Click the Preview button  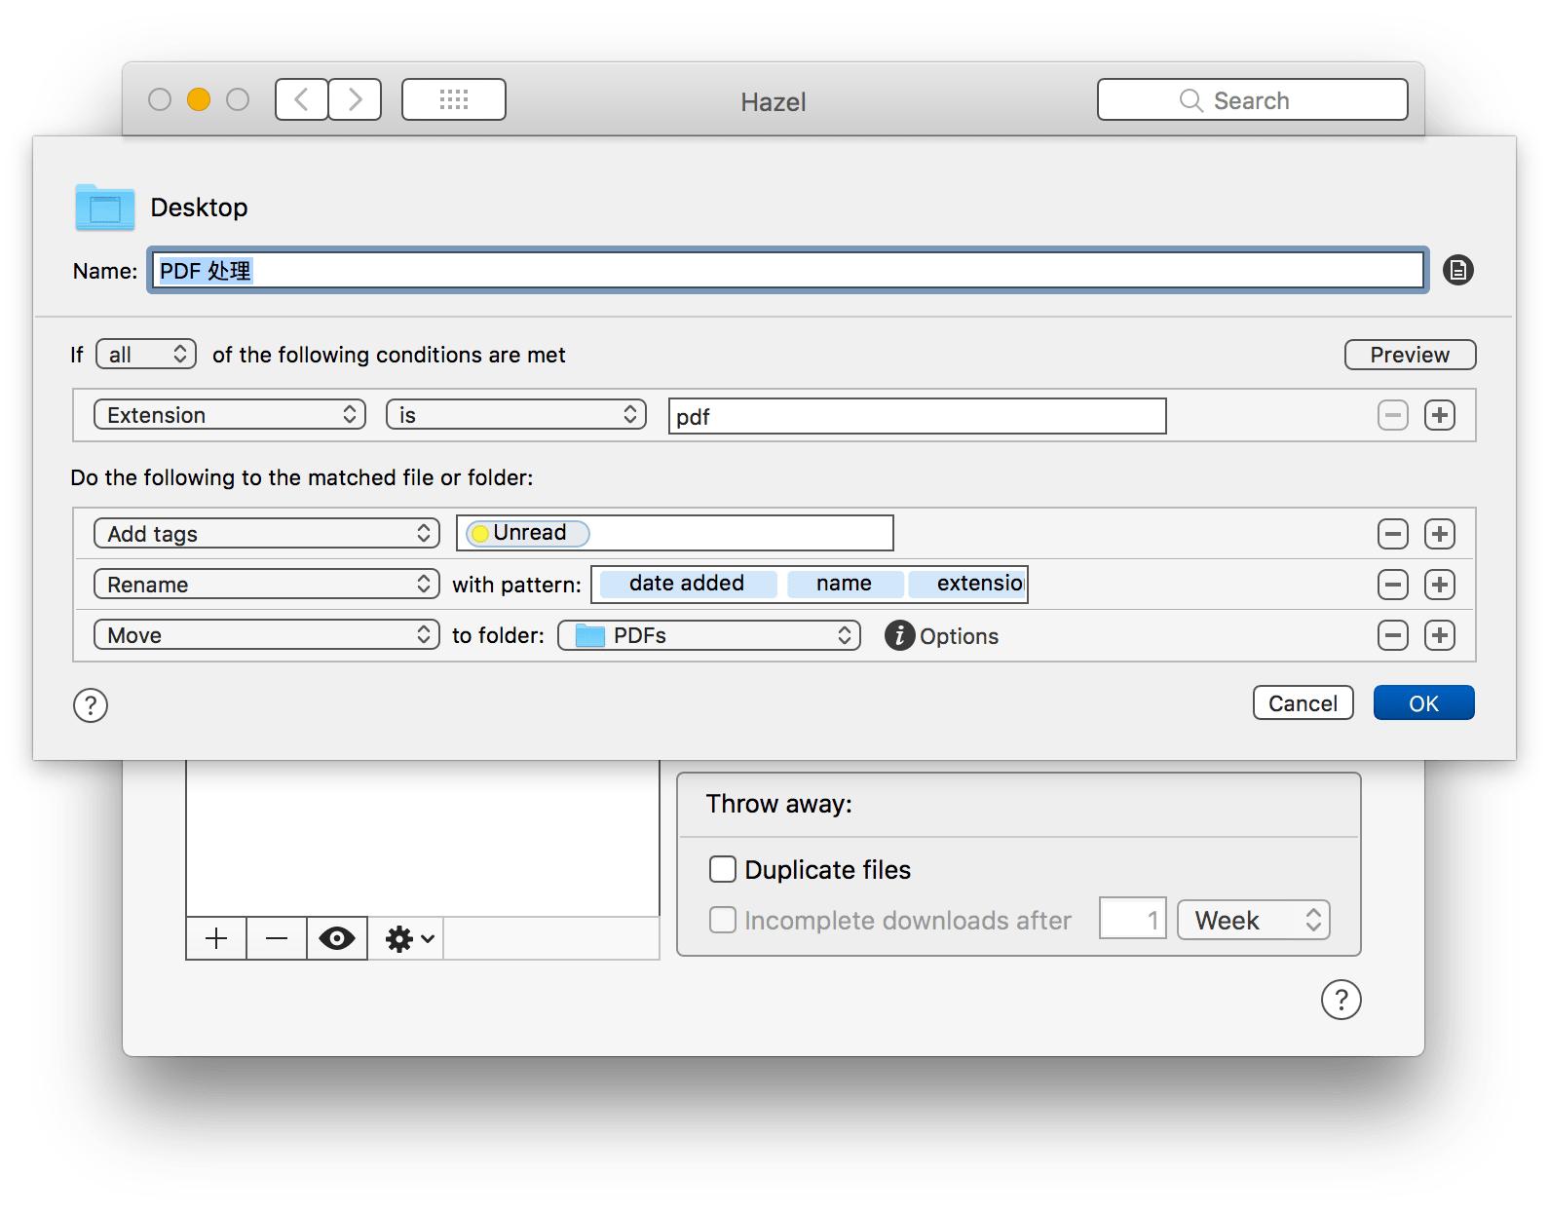1410,355
